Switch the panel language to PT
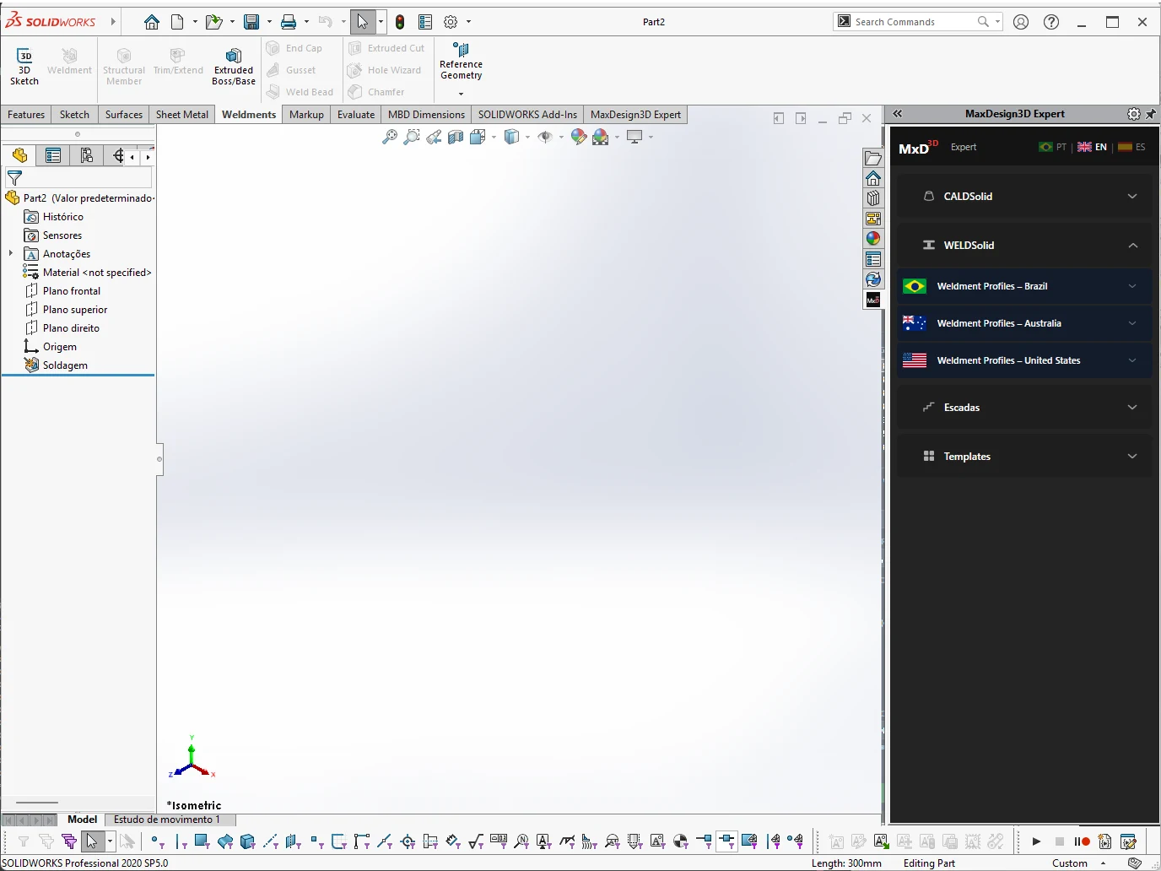 (1053, 147)
